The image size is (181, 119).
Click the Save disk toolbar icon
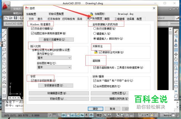16,18
